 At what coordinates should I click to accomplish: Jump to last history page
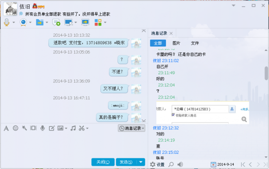(265, 165)
